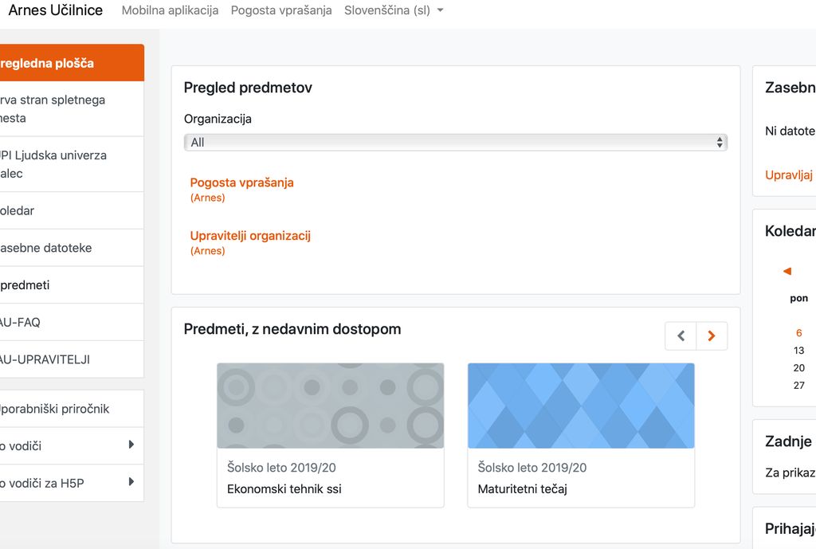
Task: Select day 6 in the calendar
Action: (x=798, y=333)
